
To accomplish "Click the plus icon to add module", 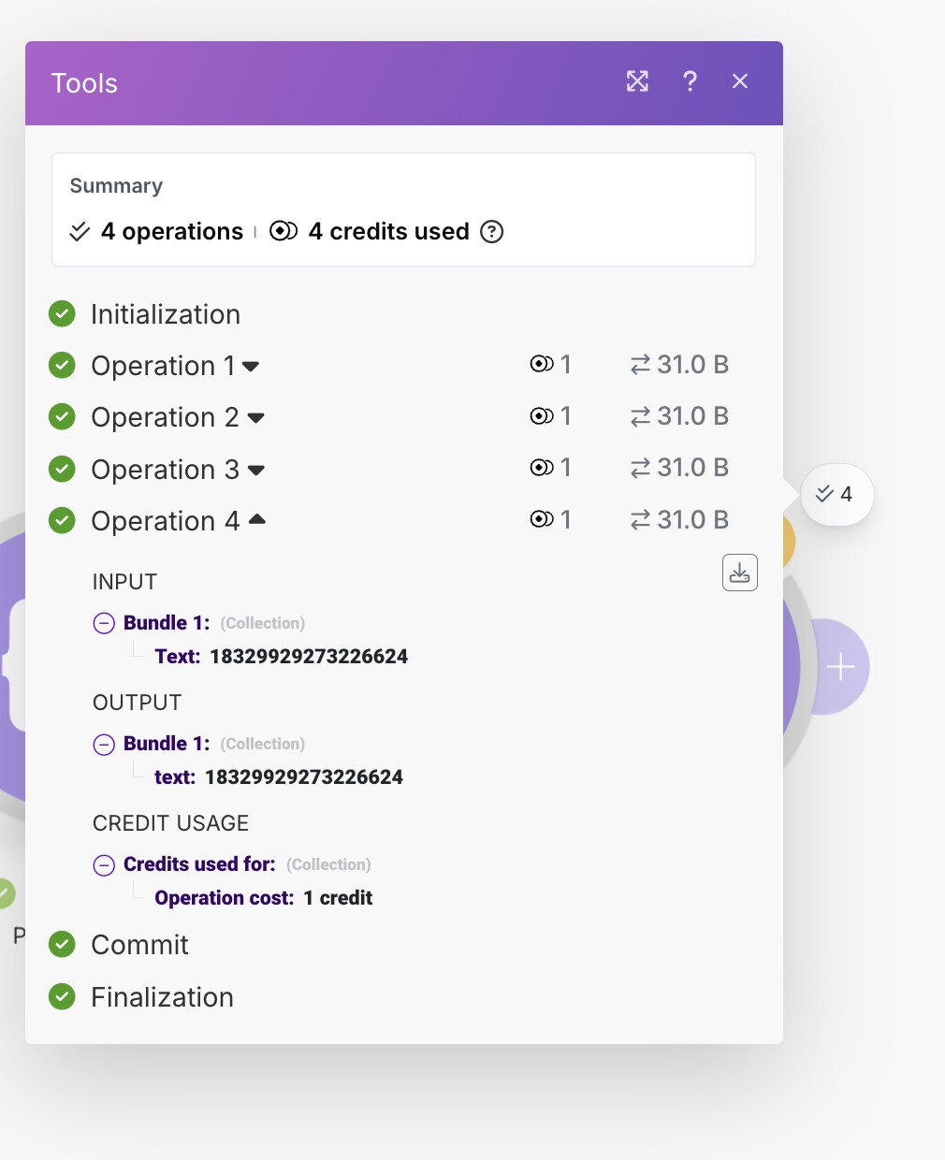I will point(840,667).
